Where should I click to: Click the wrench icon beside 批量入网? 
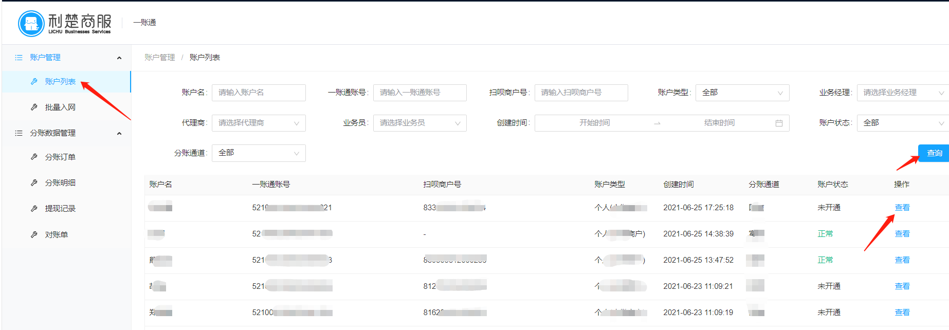[x=34, y=107]
